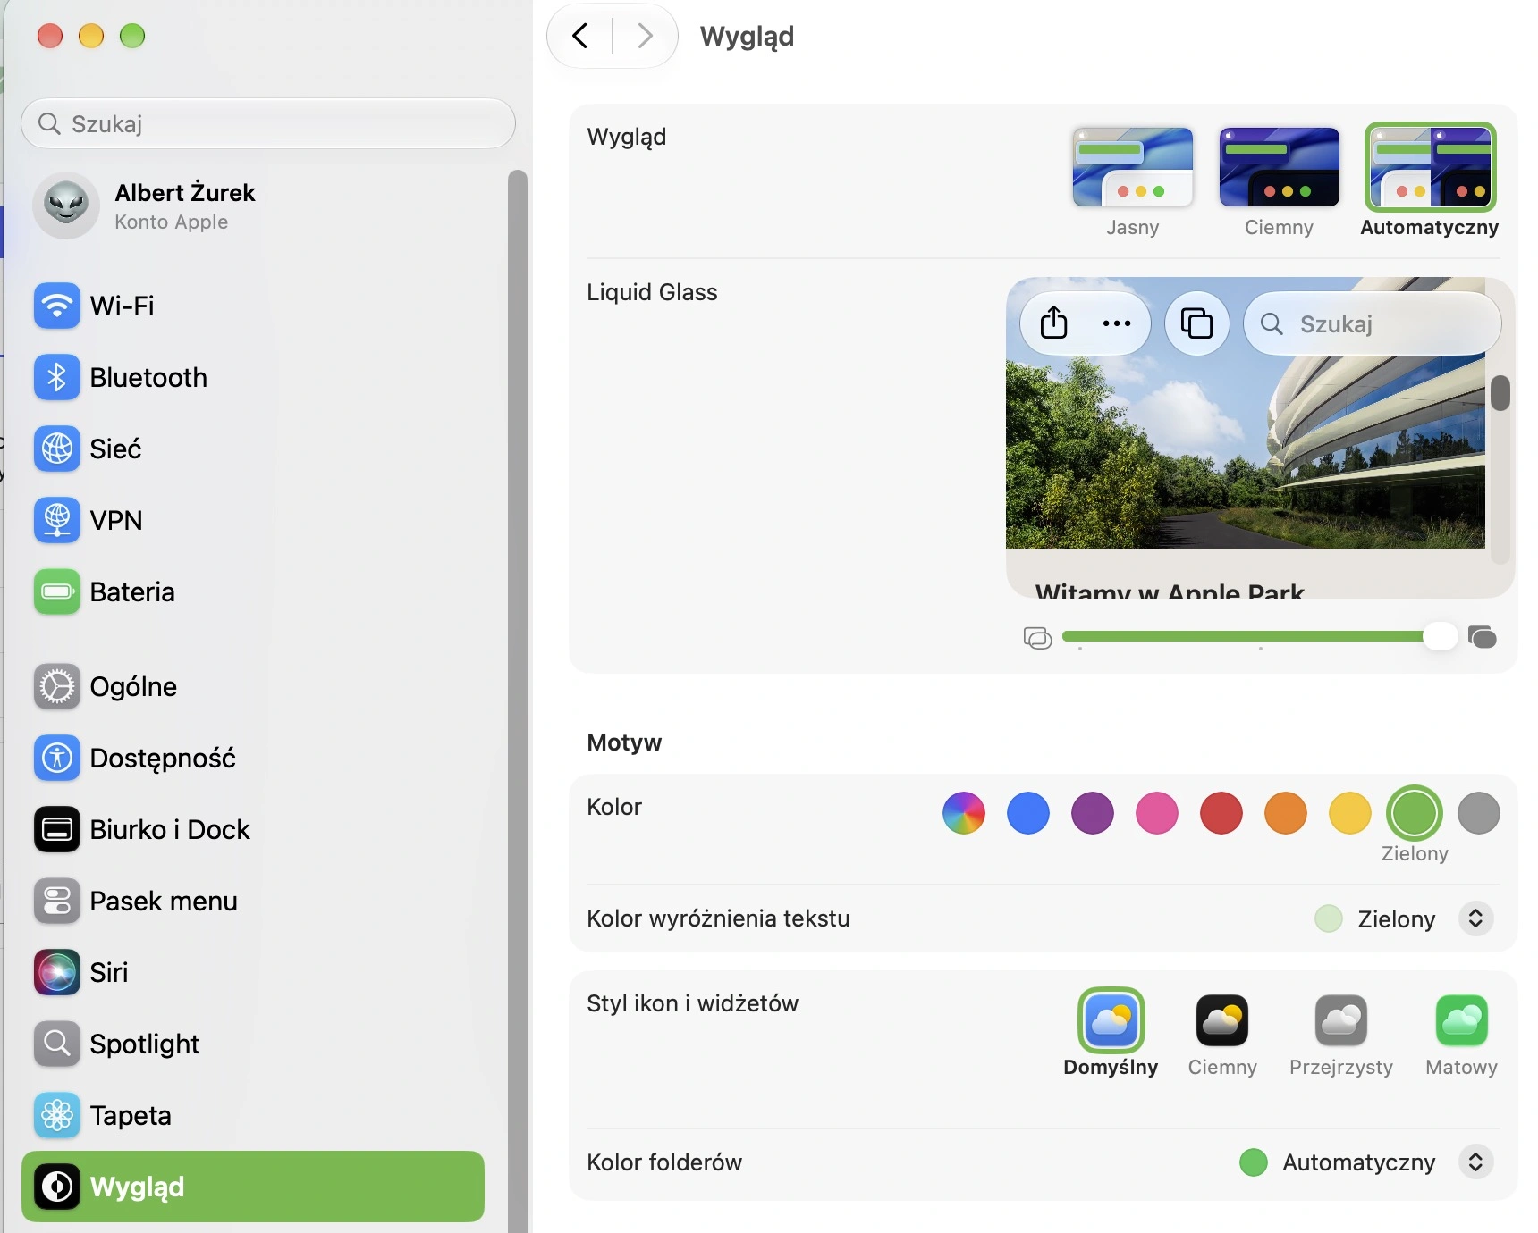
Task: Pick the purple accent color swatch
Action: click(1093, 813)
